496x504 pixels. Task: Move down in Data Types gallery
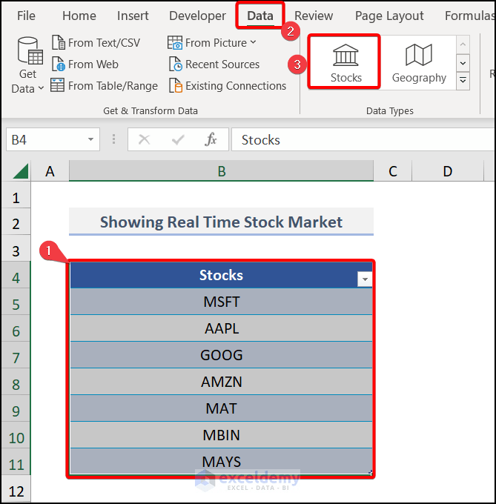[x=463, y=63]
